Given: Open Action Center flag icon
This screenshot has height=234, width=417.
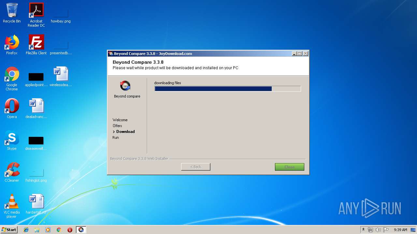Looking at the screenshot, I should [x=386, y=230].
